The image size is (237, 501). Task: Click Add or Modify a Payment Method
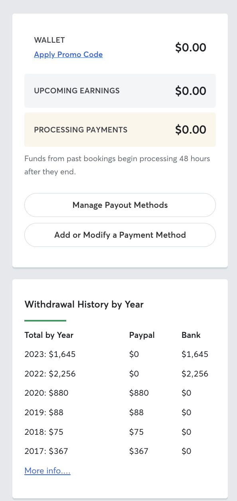click(120, 235)
